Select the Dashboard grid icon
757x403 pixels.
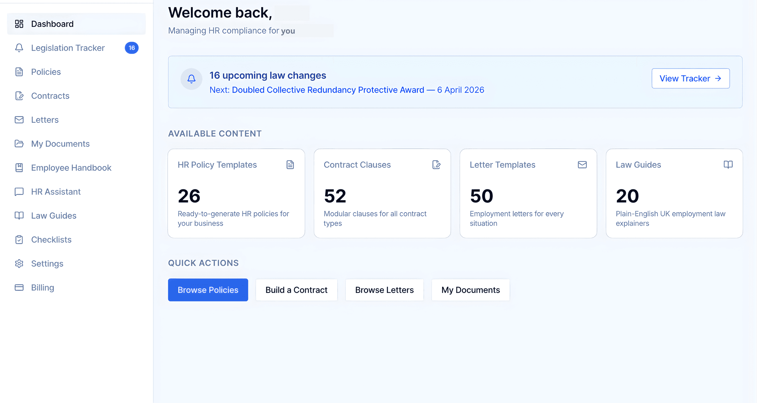[19, 24]
